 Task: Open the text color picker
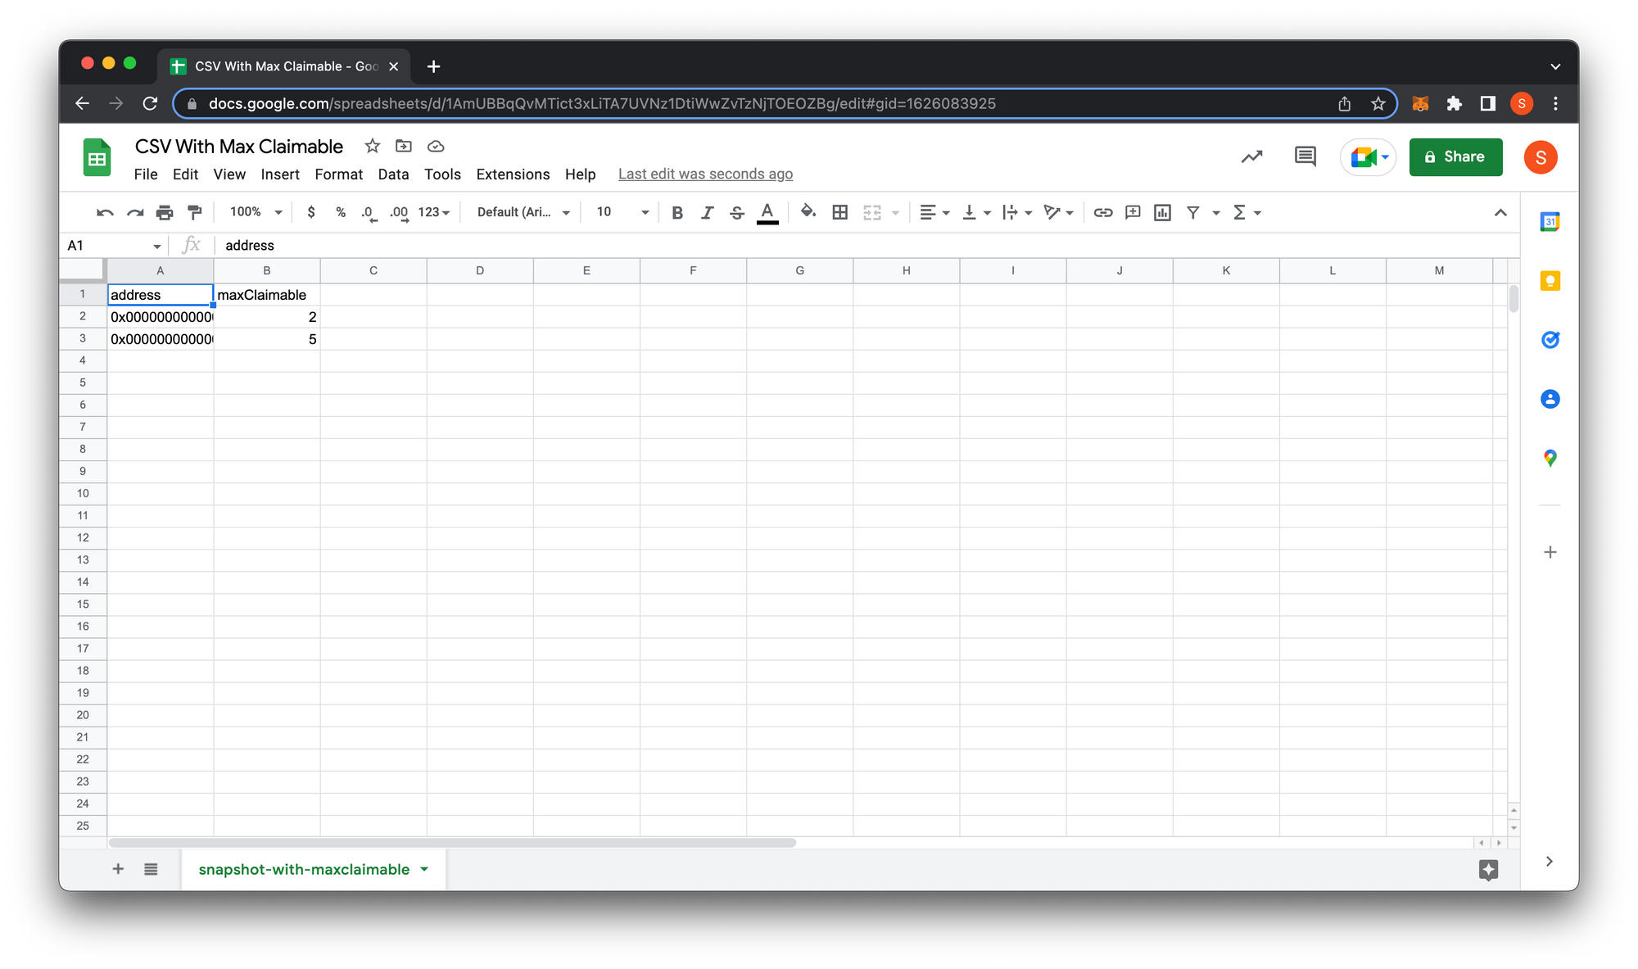tap(767, 212)
